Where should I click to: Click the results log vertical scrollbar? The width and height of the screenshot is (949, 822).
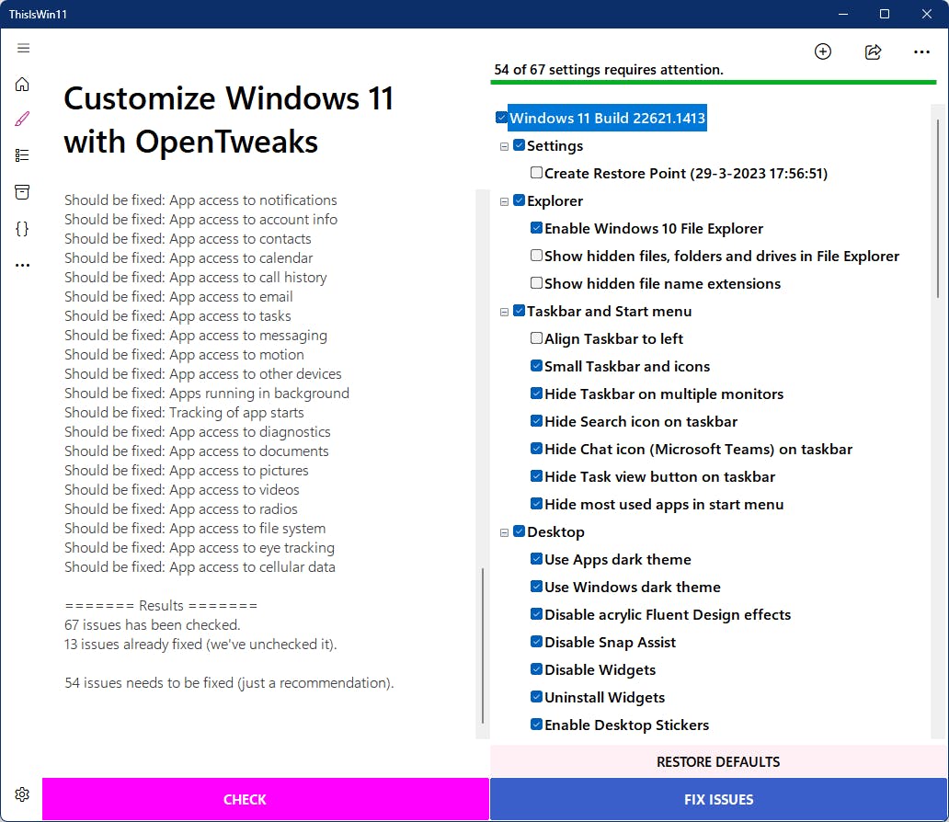point(483,645)
